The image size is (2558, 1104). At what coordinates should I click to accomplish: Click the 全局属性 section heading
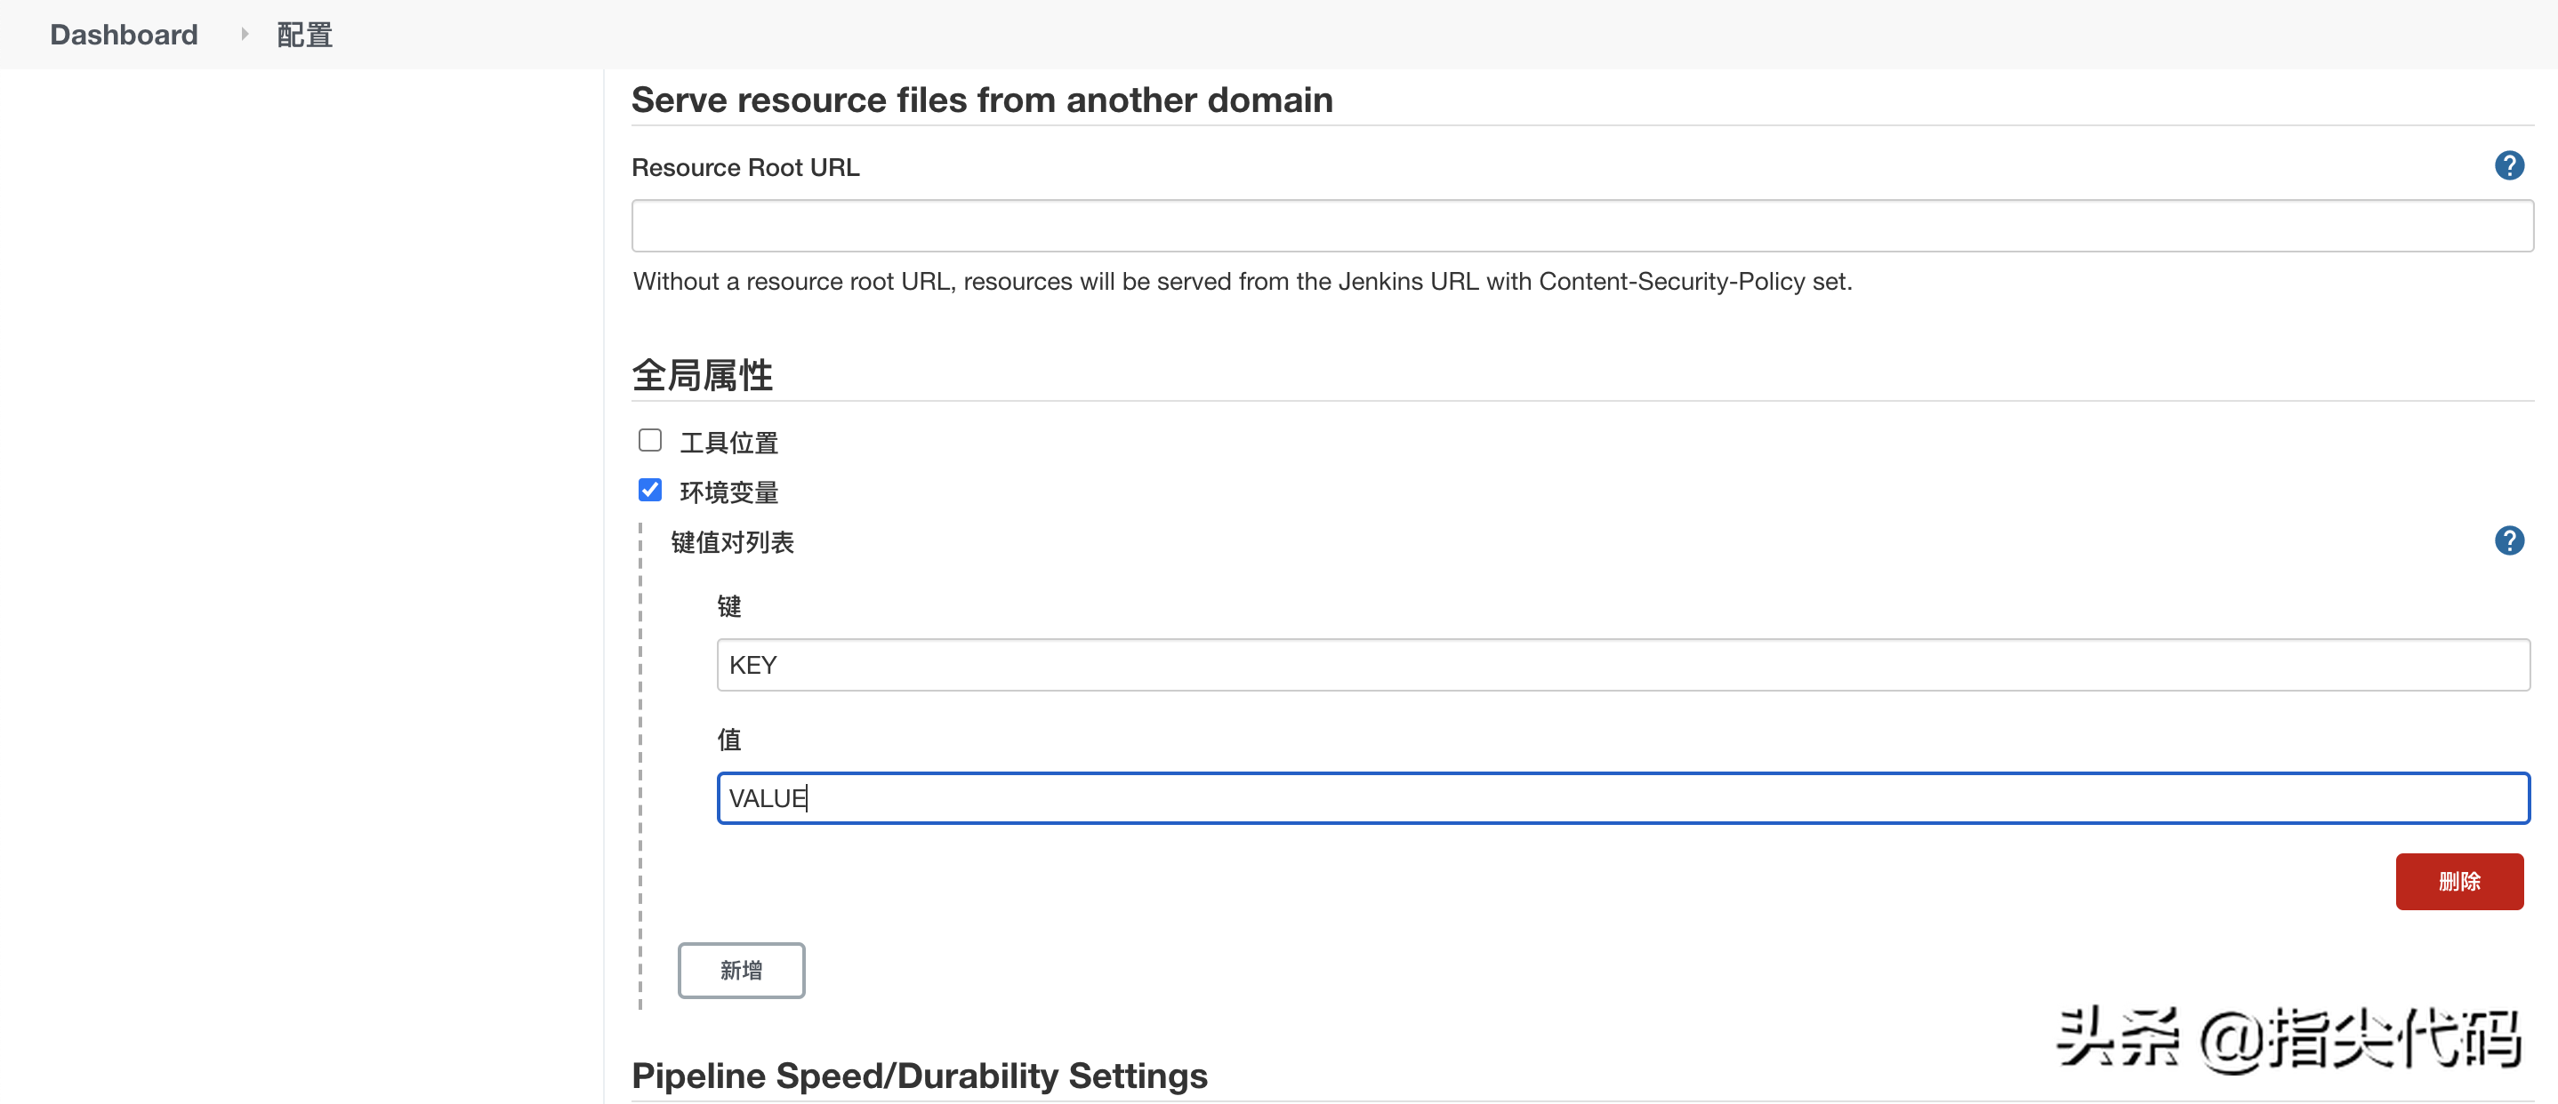pyautogui.click(x=702, y=375)
